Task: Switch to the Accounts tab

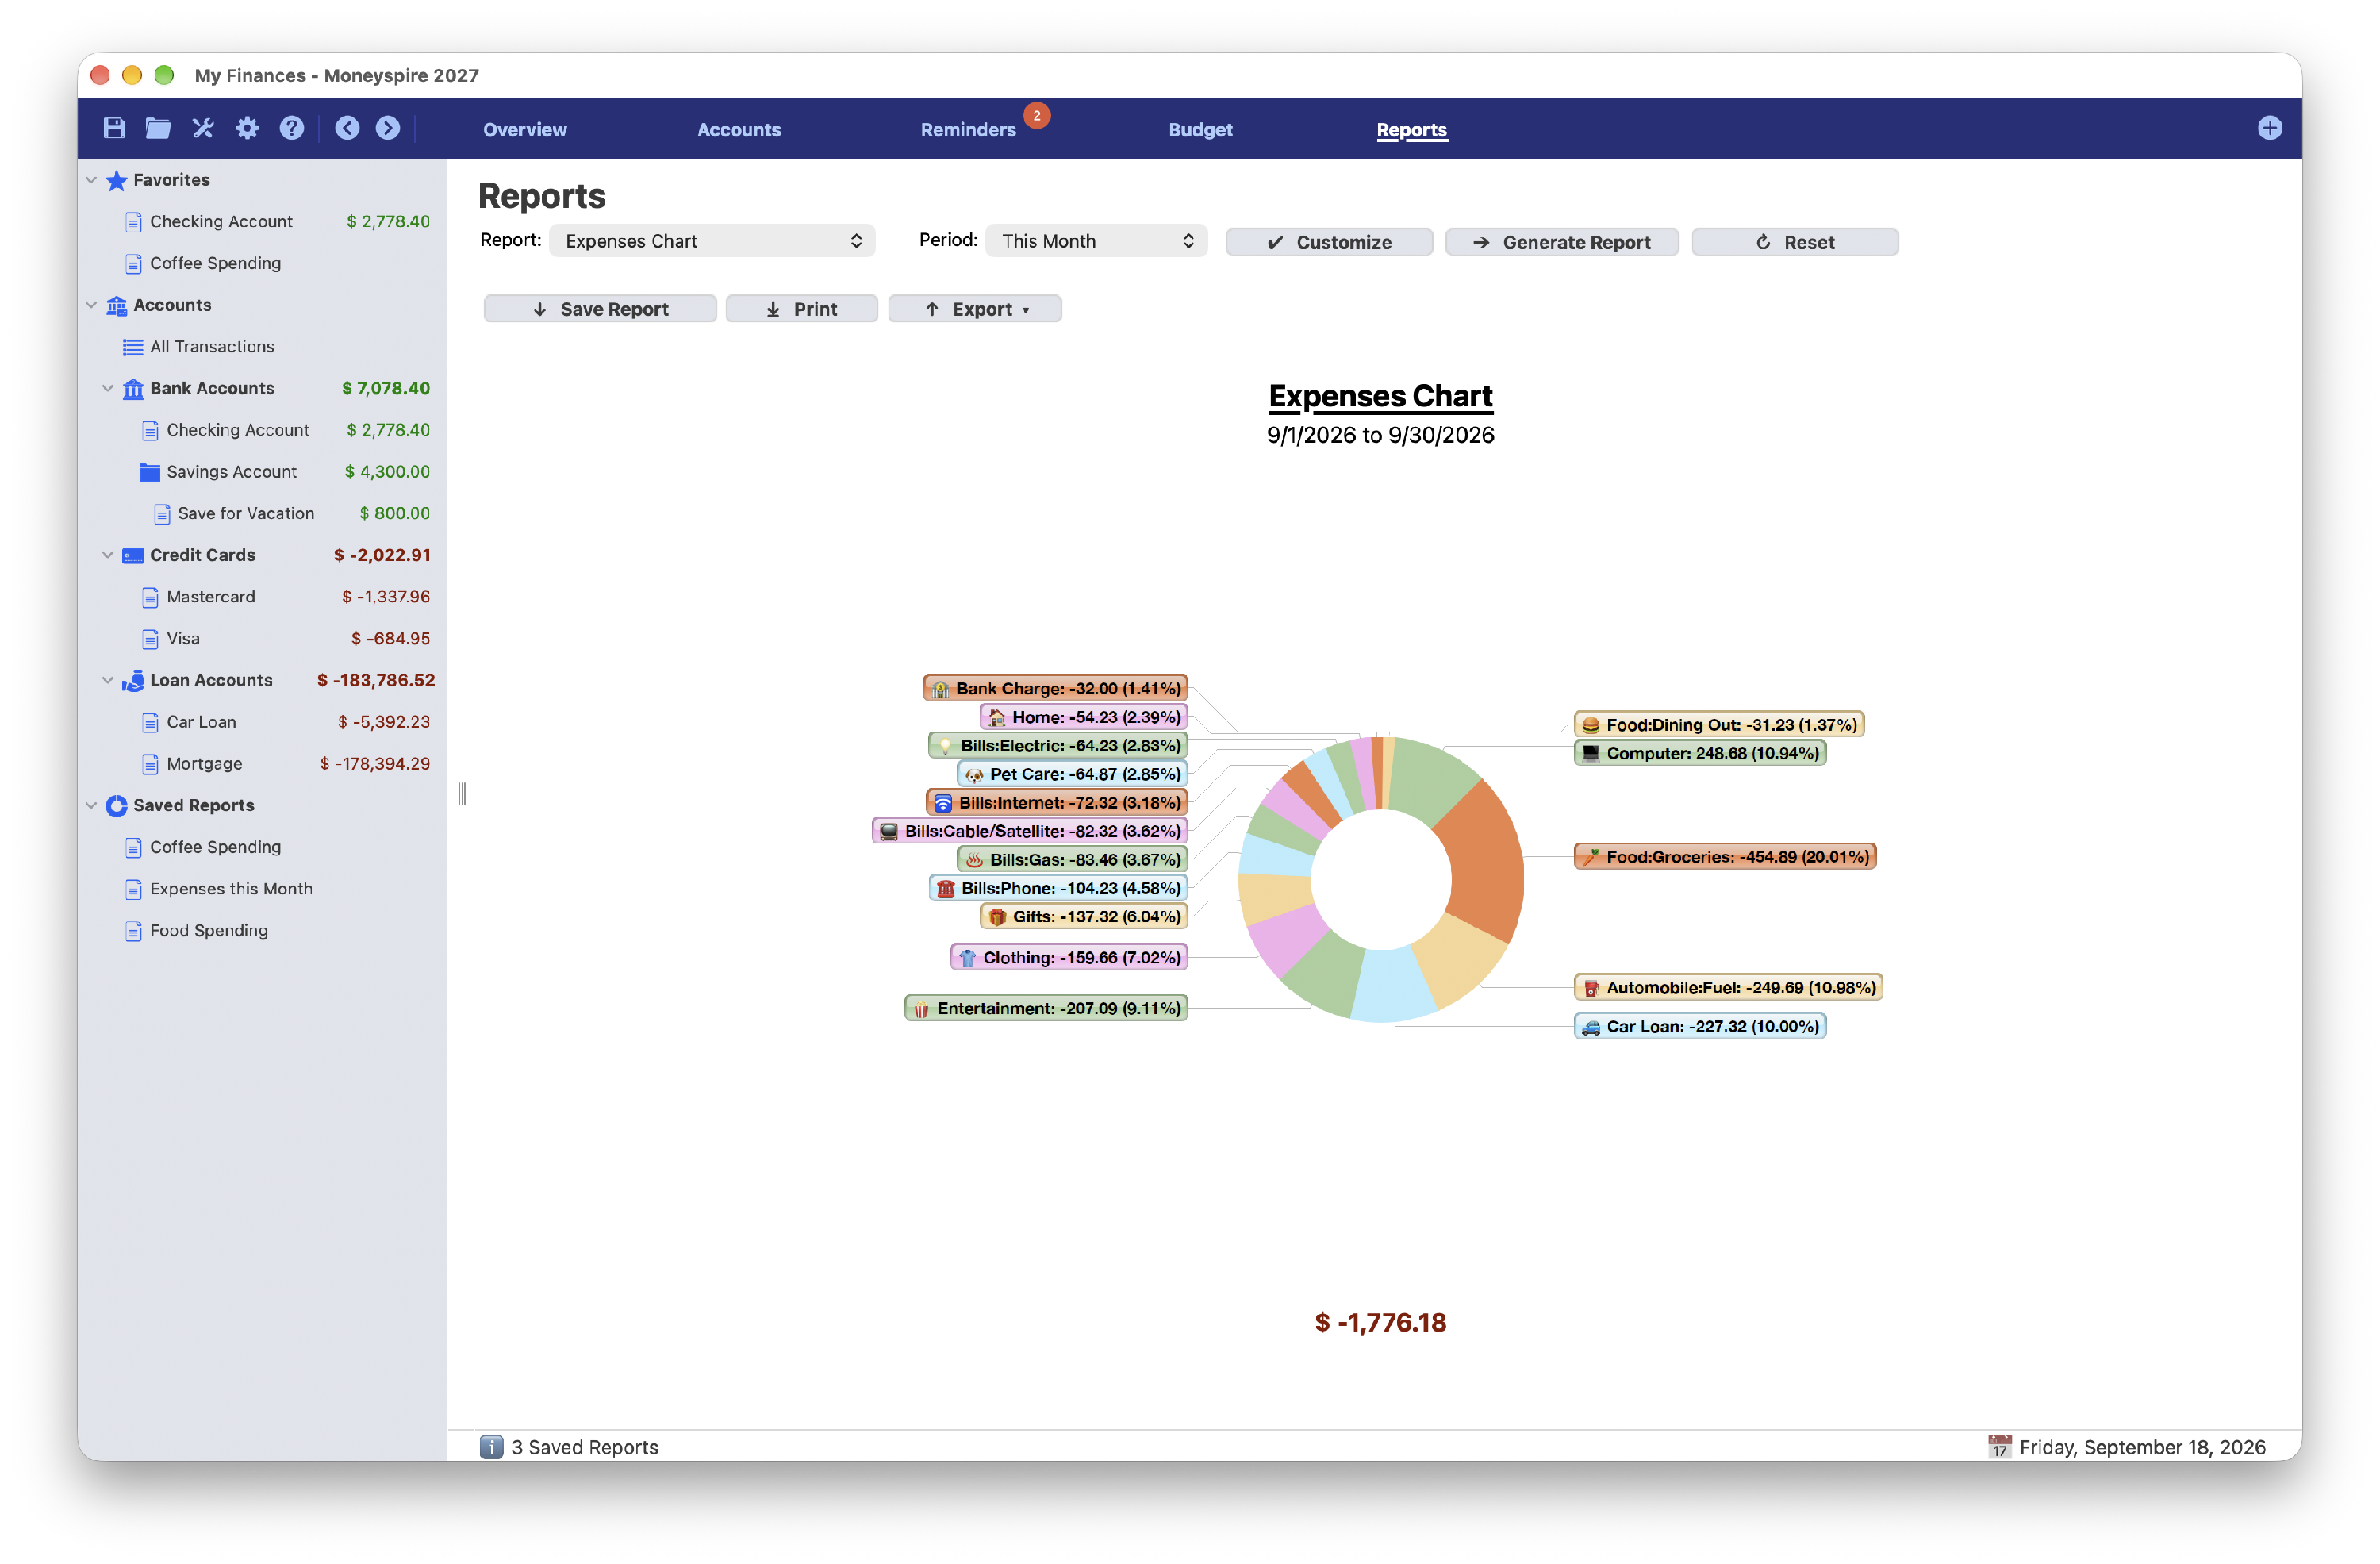Action: tap(739, 130)
